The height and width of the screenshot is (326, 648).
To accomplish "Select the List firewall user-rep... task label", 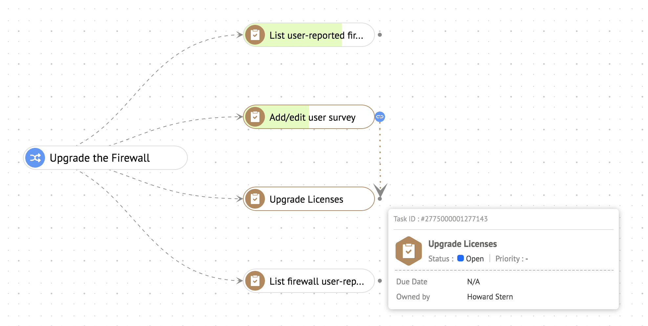I will tap(316, 281).
